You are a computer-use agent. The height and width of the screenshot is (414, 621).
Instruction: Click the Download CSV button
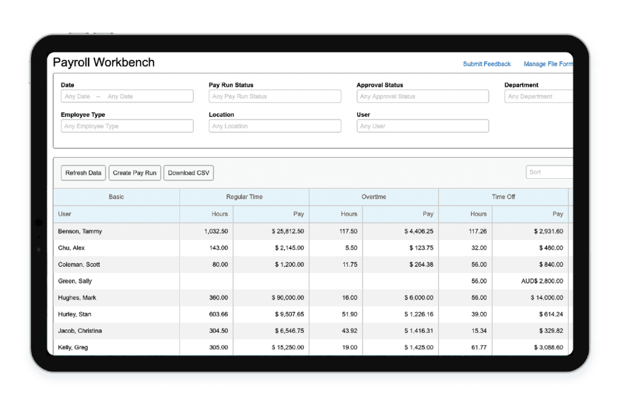click(x=188, y=172)
